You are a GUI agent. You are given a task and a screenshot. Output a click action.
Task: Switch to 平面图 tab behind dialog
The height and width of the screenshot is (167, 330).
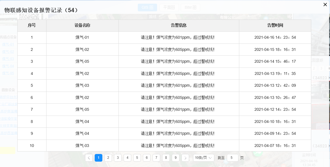169,7
